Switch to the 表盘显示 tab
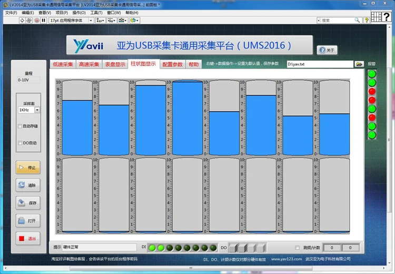Screen dimensions: 395x274 click(115, 64)
